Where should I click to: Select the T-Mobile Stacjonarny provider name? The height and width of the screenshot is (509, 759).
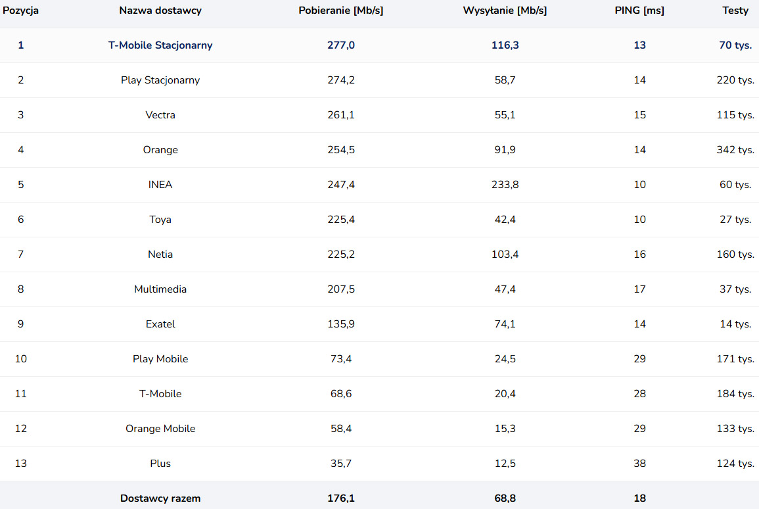(160, 45)
